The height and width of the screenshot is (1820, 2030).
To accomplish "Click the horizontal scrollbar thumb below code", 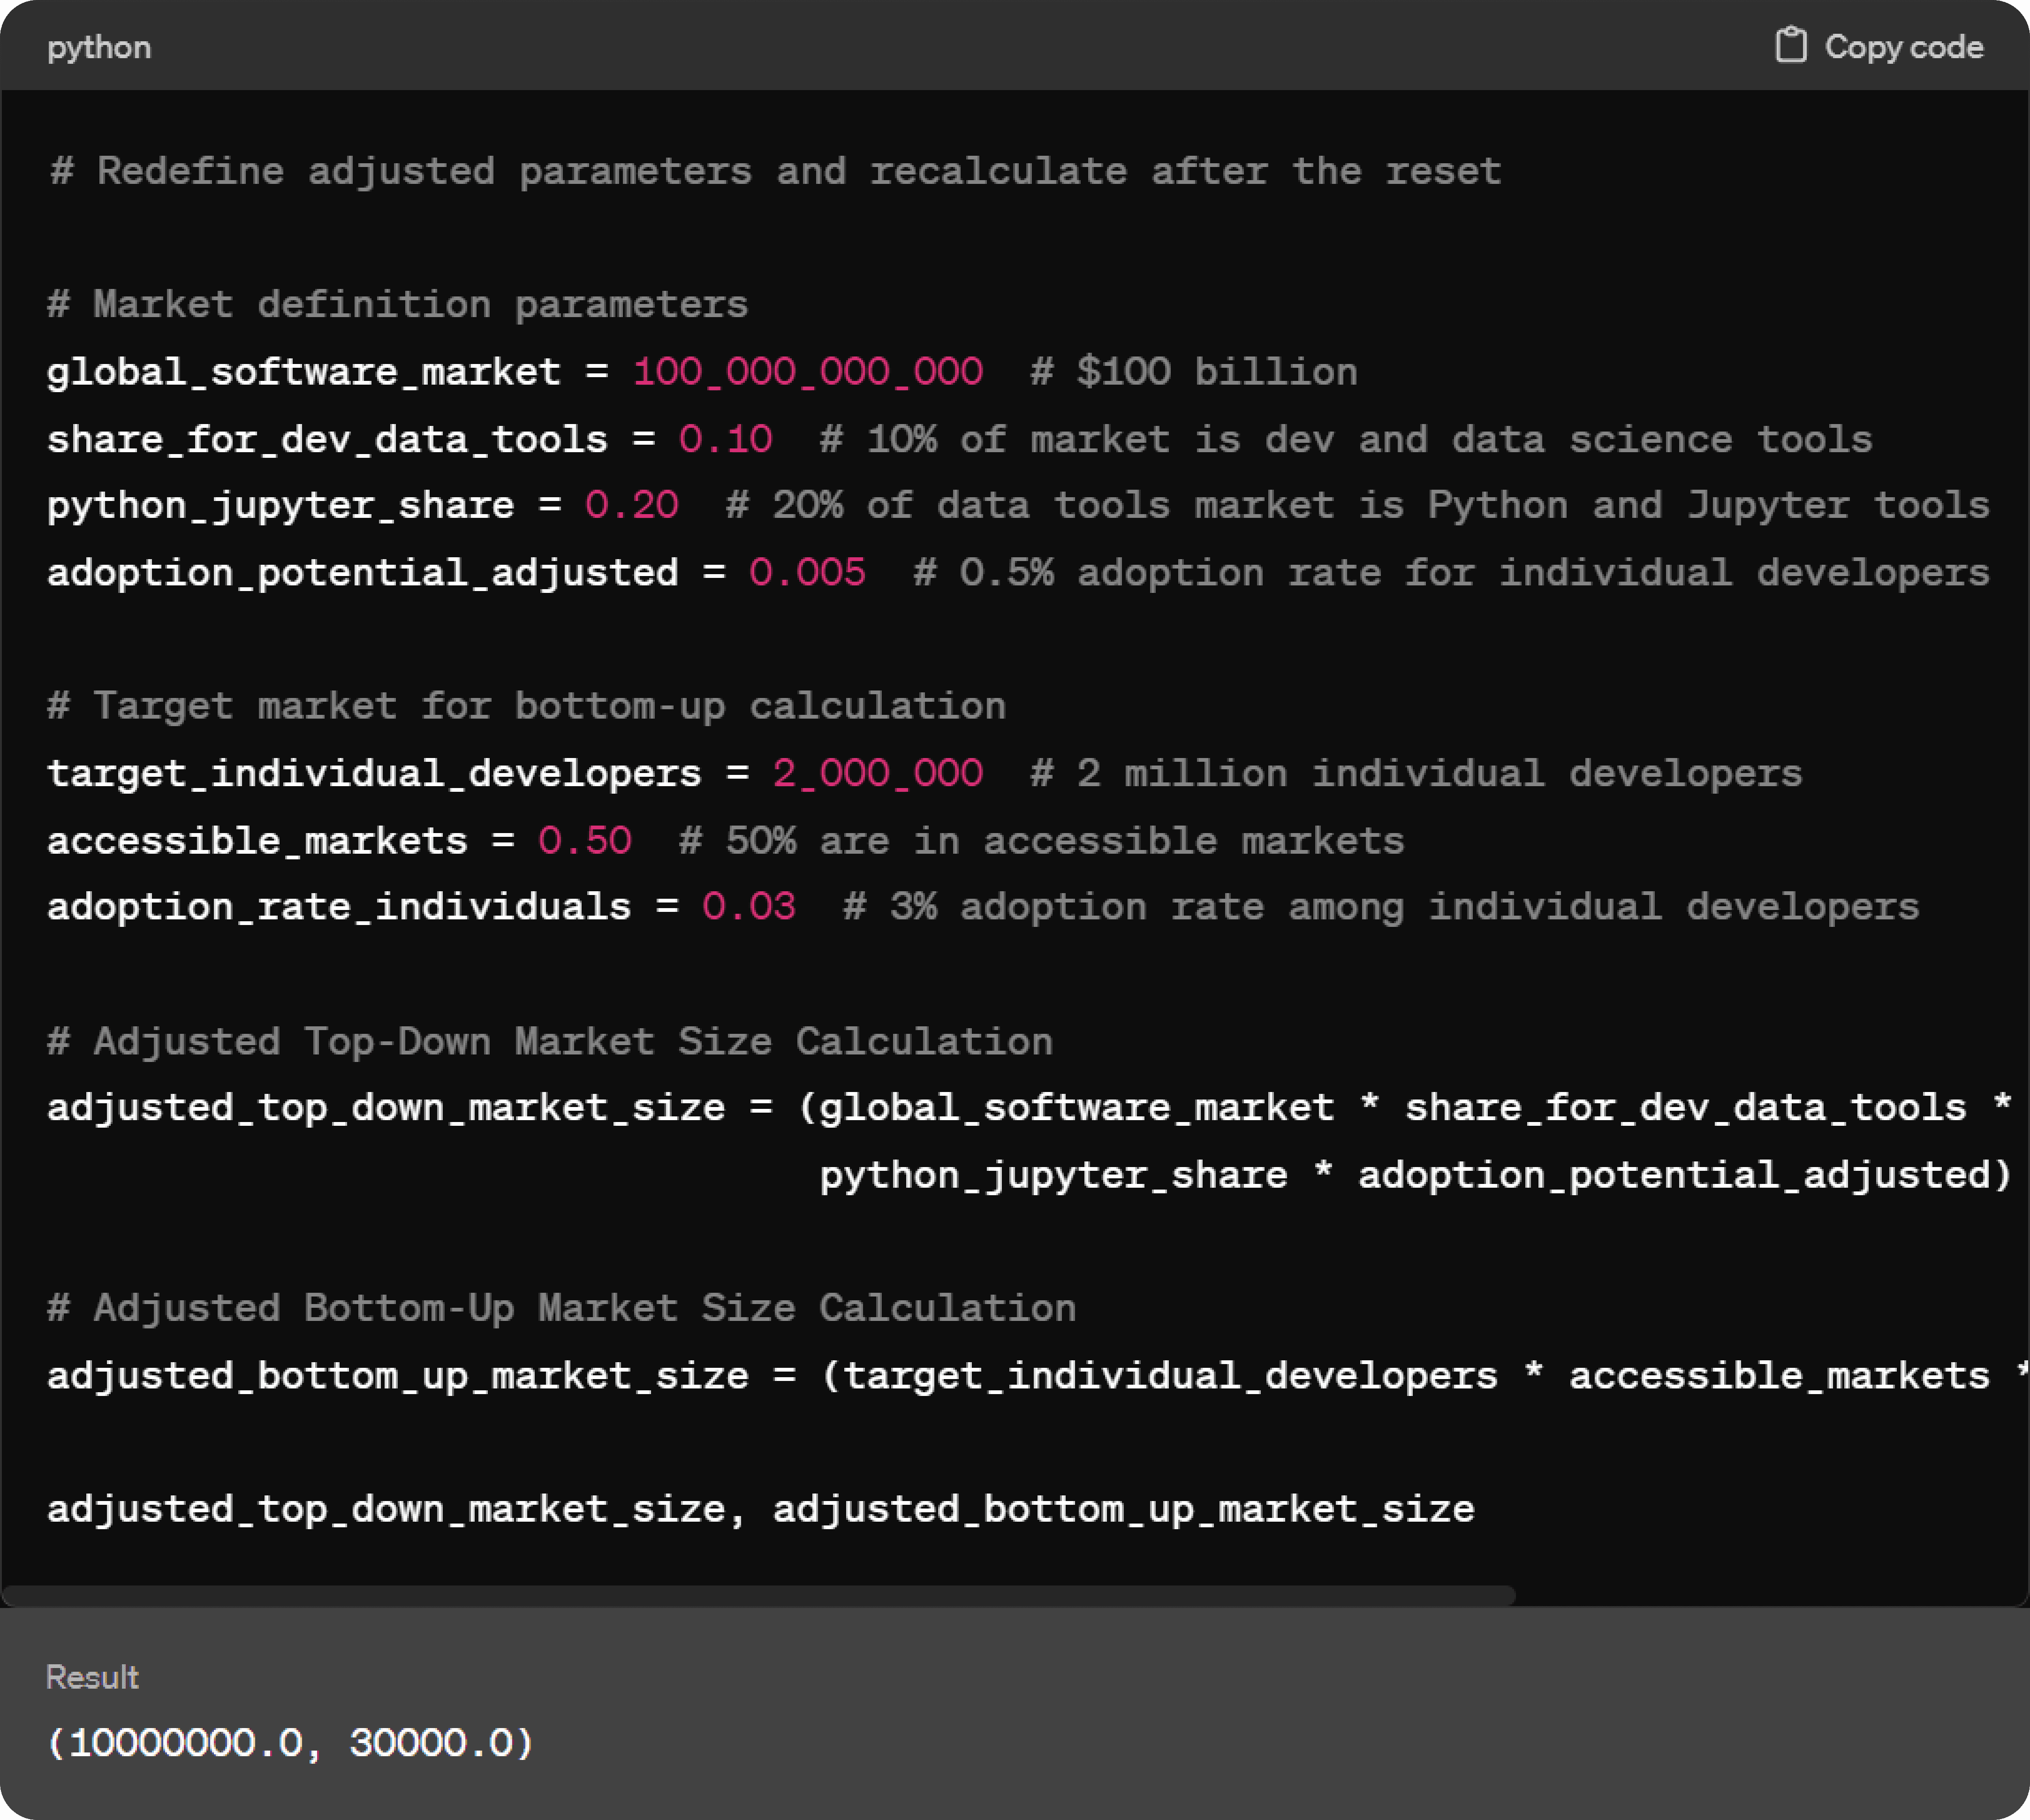I will click(760, 1595).
